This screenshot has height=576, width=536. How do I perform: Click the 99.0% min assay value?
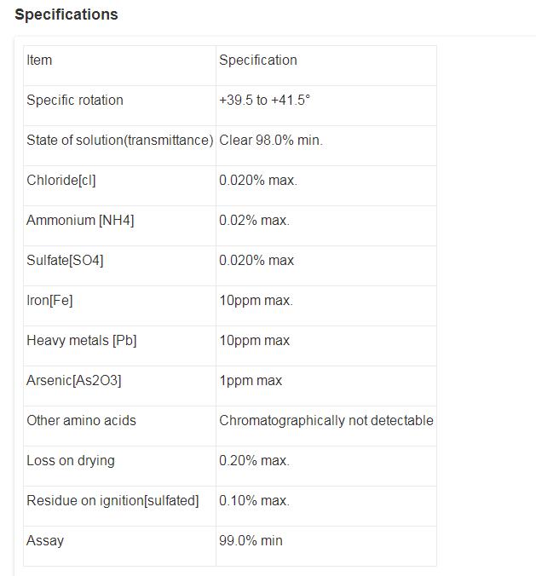pos(251,541)
